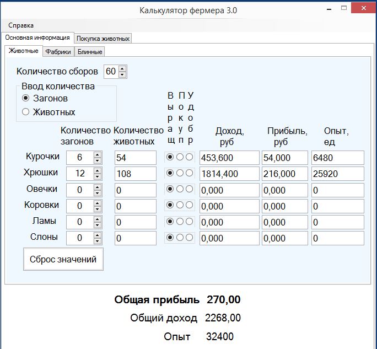Increase Количество сборов with the up arrow

coord(122,69)
